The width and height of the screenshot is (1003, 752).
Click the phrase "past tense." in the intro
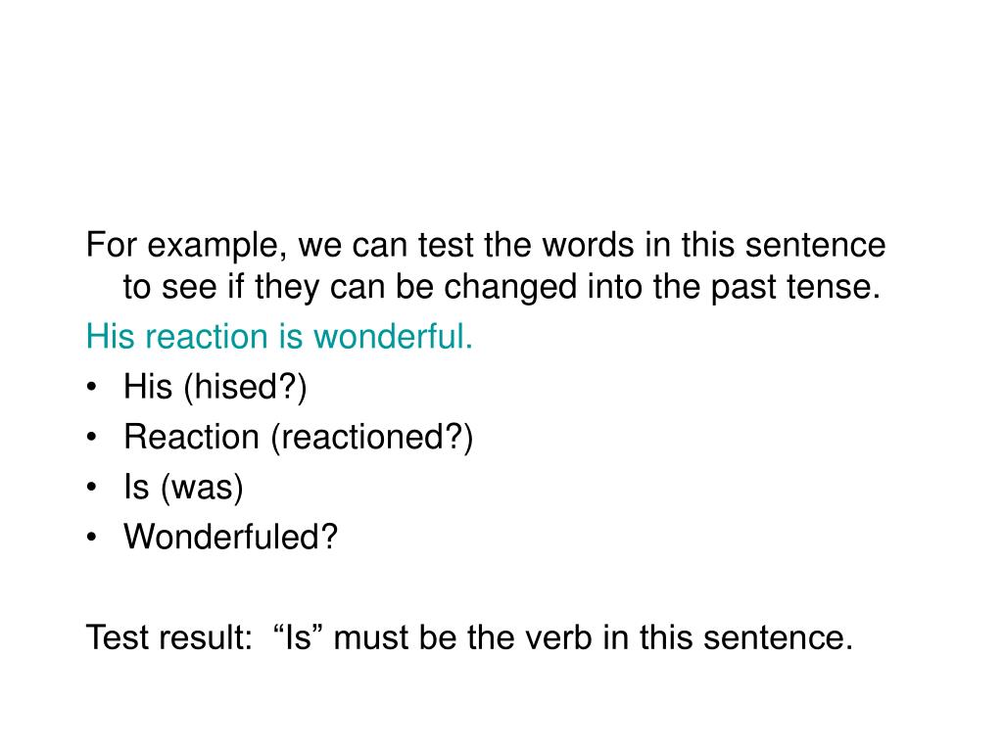[x=795, y=287]
